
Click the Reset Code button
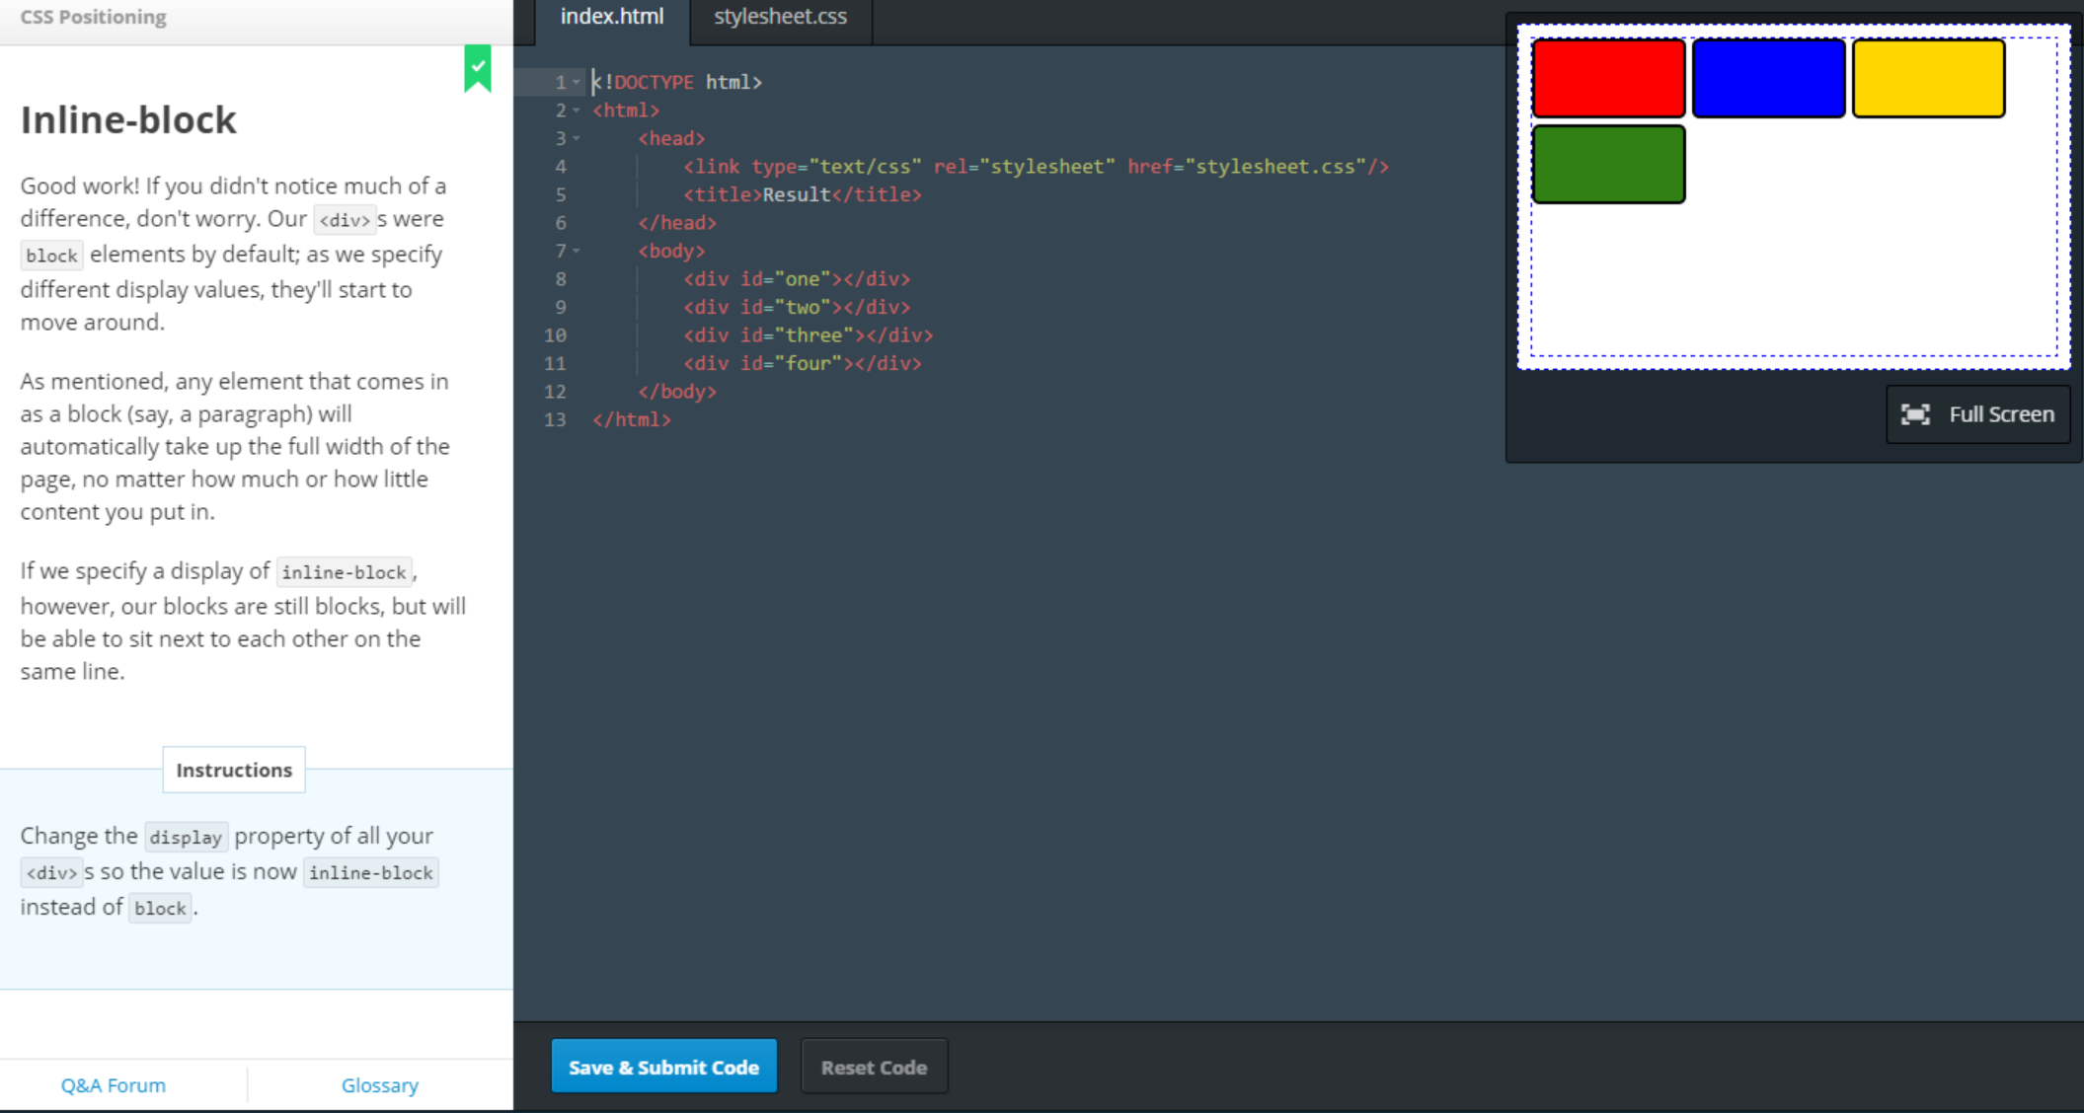coord(874,1067)
